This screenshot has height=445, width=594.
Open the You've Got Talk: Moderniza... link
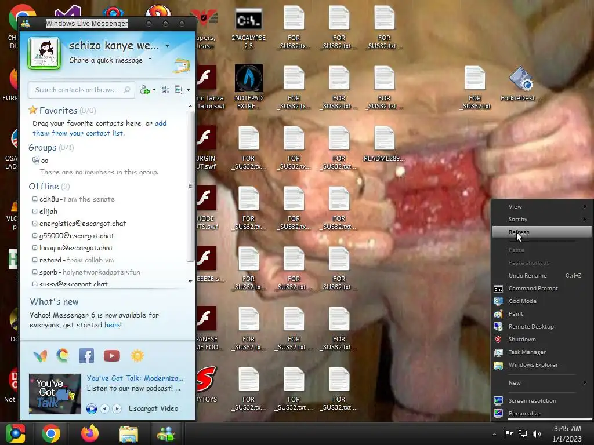tap(135, 378)
